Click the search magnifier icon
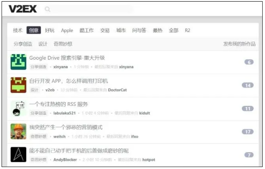This screenshot has width=265, height=169. (x=48, y=9)
